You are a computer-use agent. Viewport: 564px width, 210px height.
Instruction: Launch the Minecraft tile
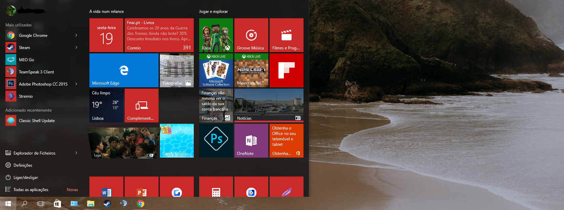tap(251, 70)
